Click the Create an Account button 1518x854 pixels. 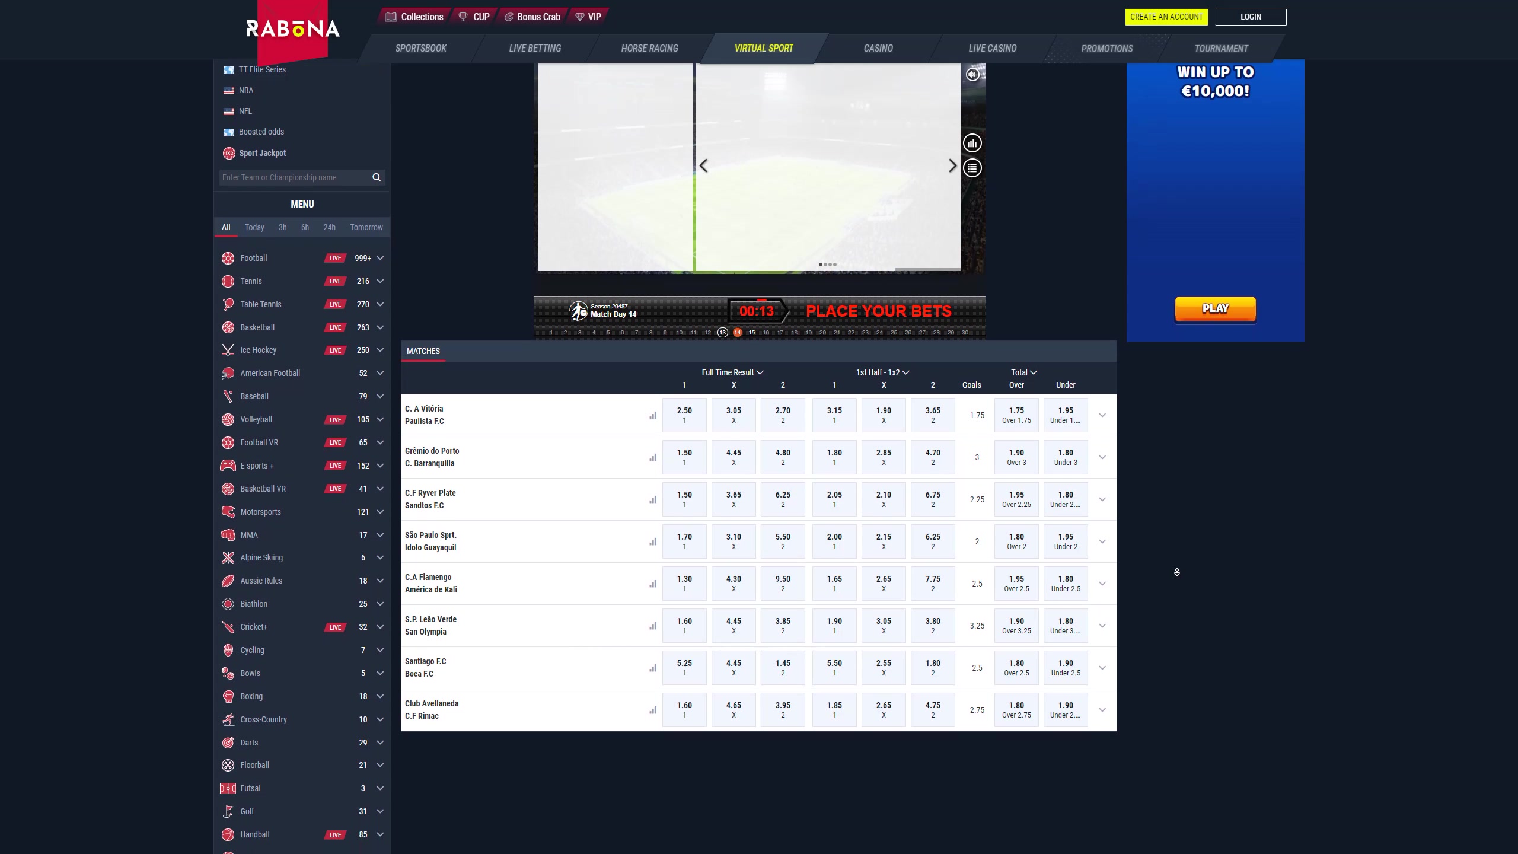[1166, 17]
